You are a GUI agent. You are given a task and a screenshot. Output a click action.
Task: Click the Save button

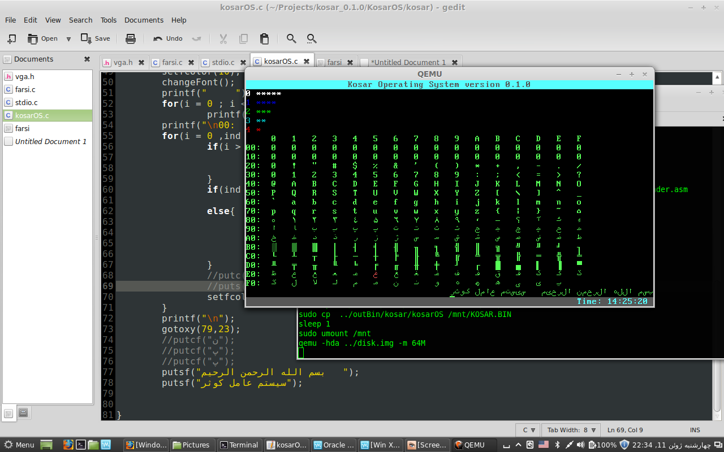[96, 39]
